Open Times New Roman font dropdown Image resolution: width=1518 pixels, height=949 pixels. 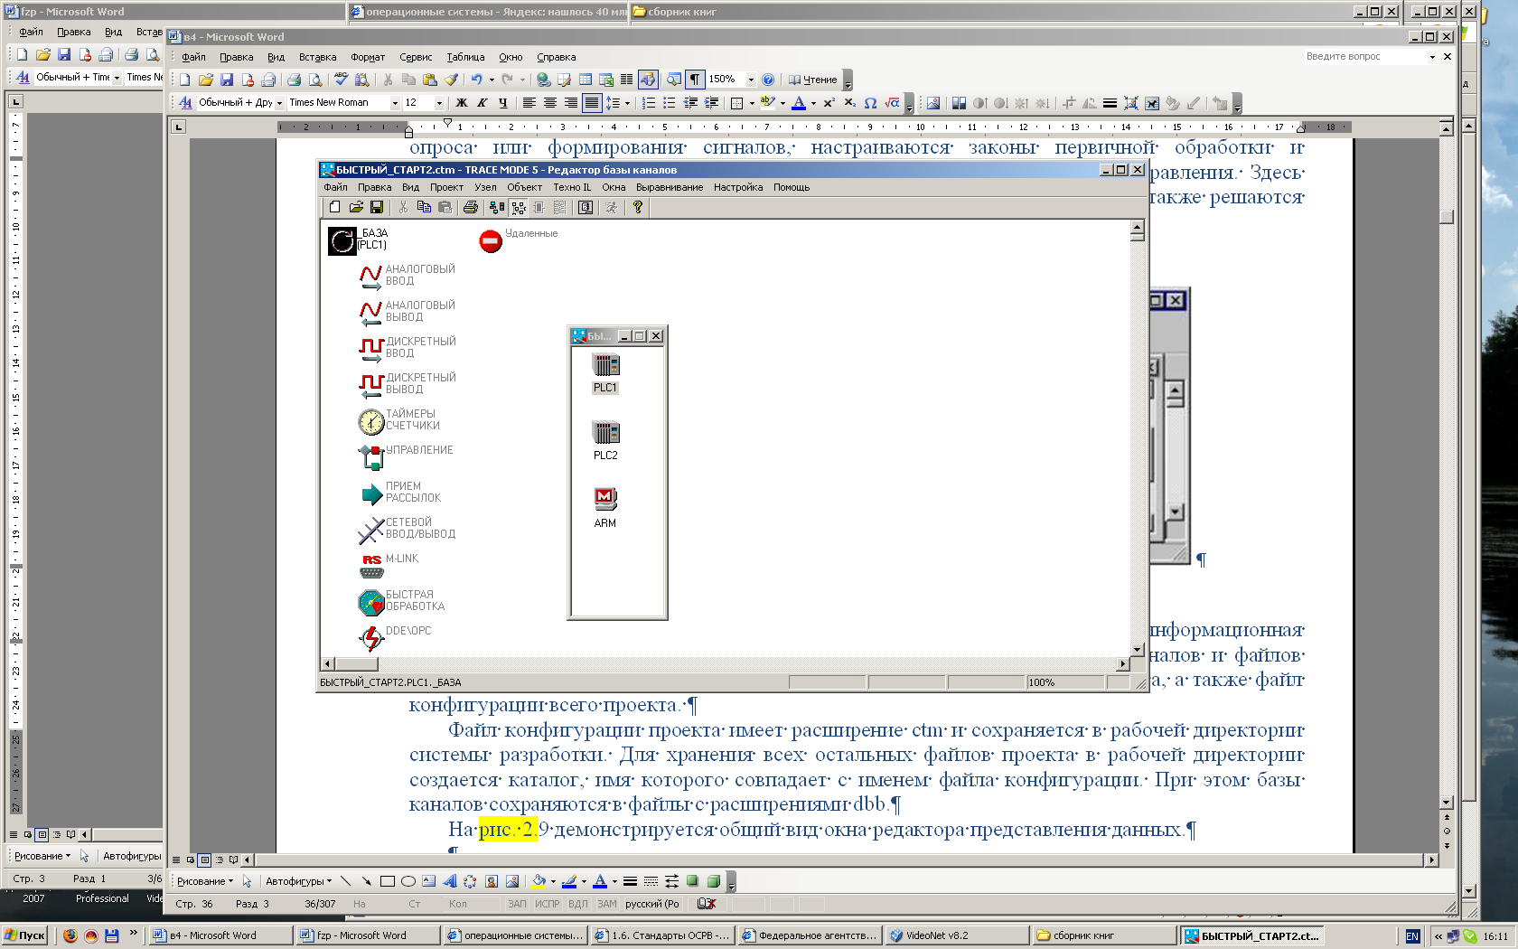395,103
